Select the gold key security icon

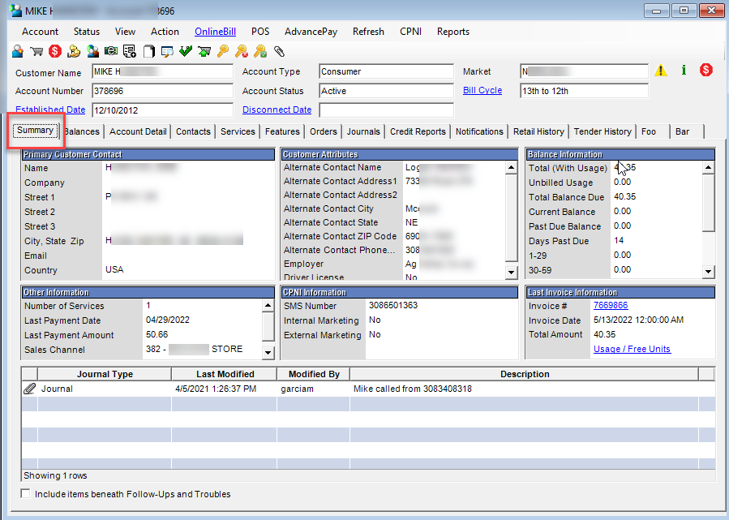tap(223, 50)
